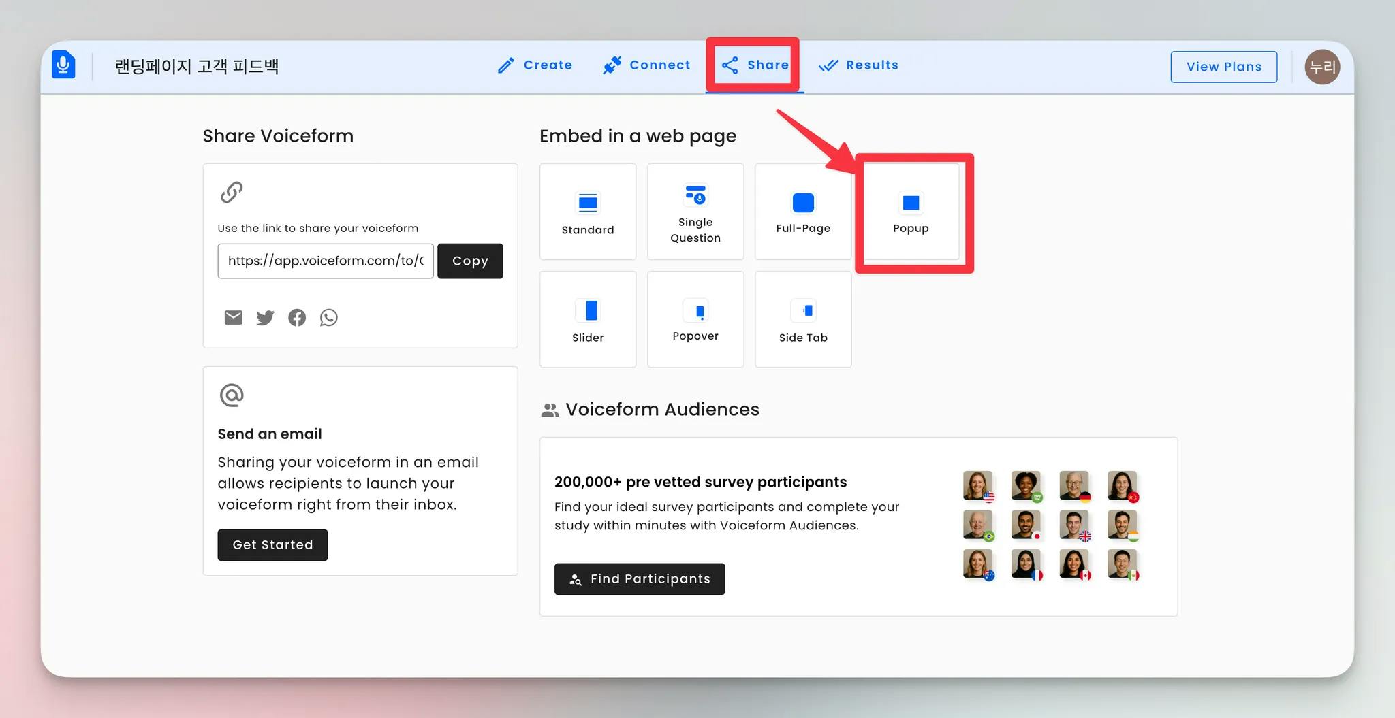Select the Popup embed option

click(911, 212)
